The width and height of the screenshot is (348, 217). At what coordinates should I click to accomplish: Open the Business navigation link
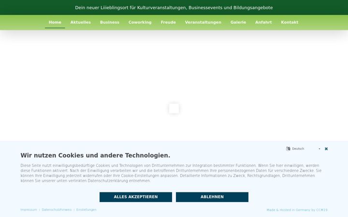click(x=110, y=22)
